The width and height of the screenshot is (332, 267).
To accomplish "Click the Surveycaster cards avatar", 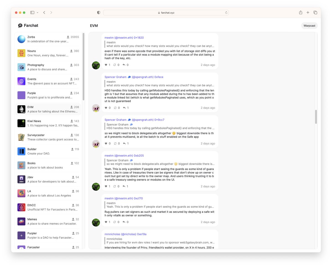I will coord(21,137).
